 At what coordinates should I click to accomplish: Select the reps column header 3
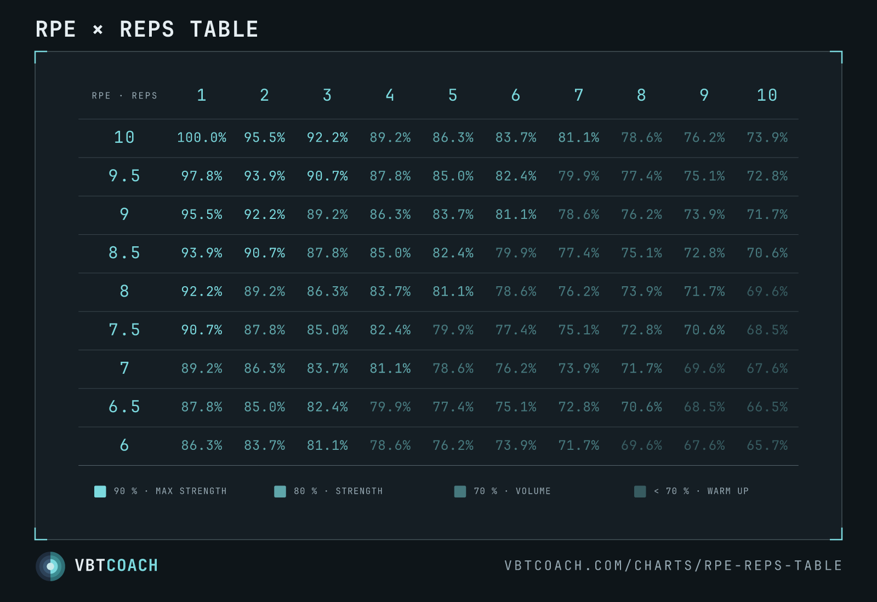(327, 95)
